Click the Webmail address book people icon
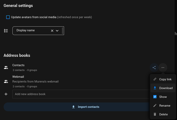The height and width of the screenshot is (120, 177). [6, 81]
